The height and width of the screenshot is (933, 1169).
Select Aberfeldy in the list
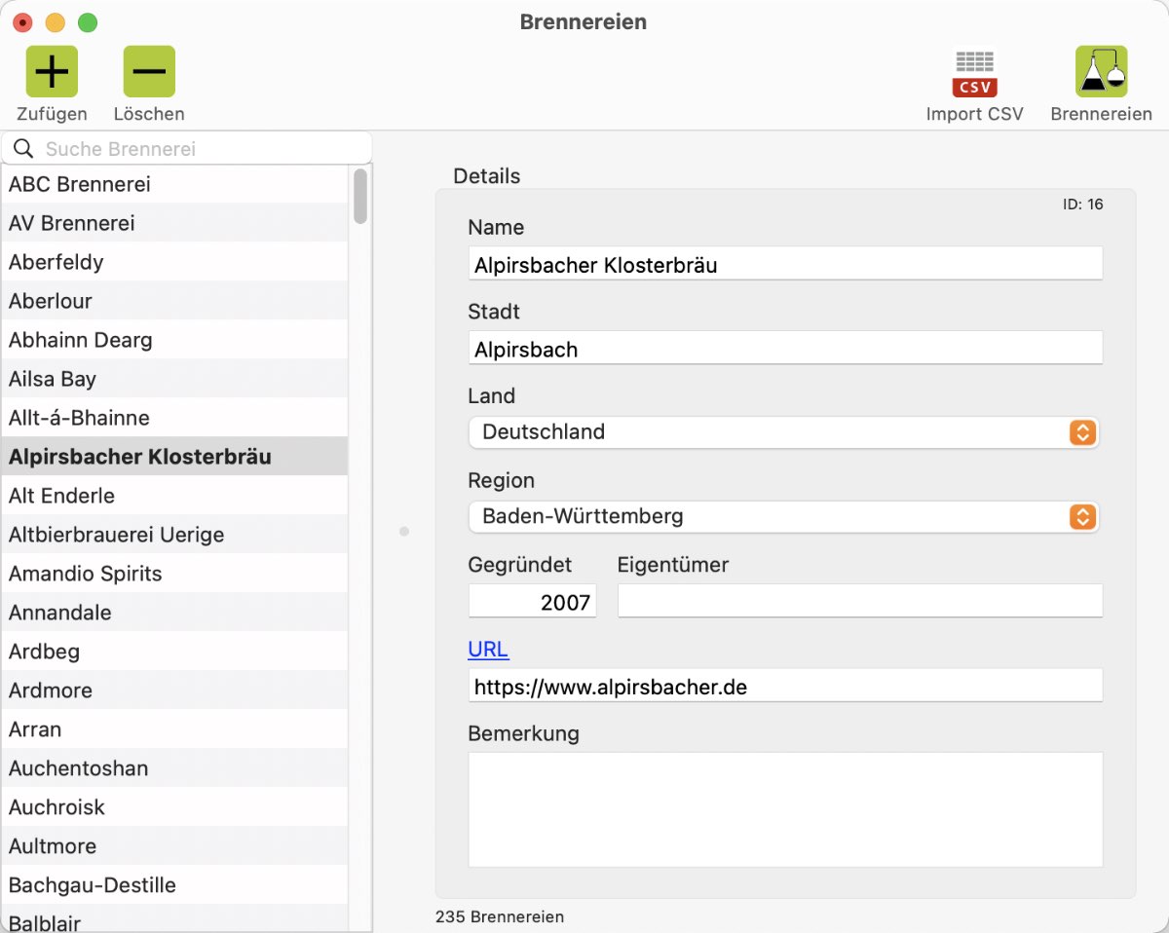tap(174, 262)
